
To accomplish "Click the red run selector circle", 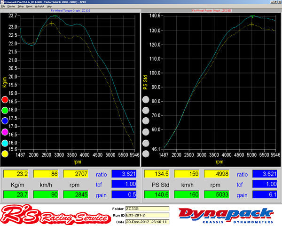I will click(x=5, y=100).
